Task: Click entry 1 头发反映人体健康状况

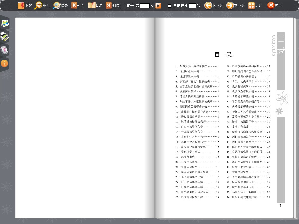Action: (x=197, y=66)
